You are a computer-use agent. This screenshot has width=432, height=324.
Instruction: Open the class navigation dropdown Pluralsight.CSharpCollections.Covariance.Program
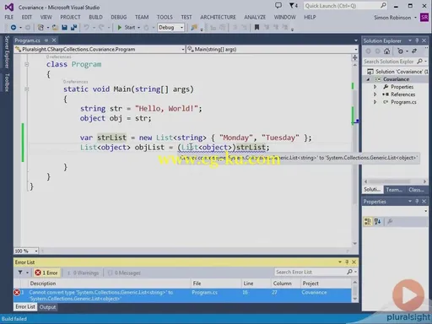point(100,50)
